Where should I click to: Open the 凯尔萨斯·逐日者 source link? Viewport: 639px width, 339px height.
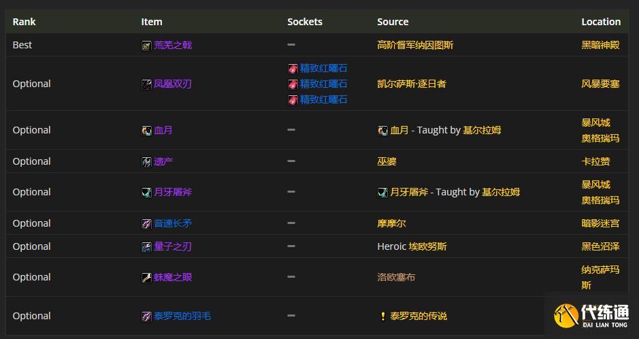412,84
